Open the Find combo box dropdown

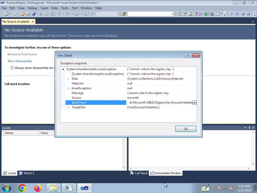(x=172, y=14)
